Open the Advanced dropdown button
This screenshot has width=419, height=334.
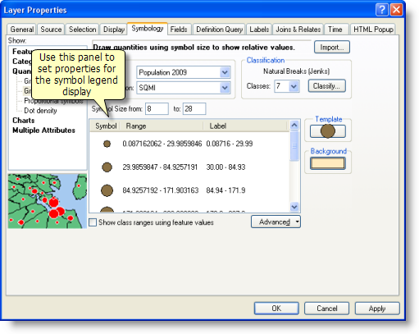point(276,222)
